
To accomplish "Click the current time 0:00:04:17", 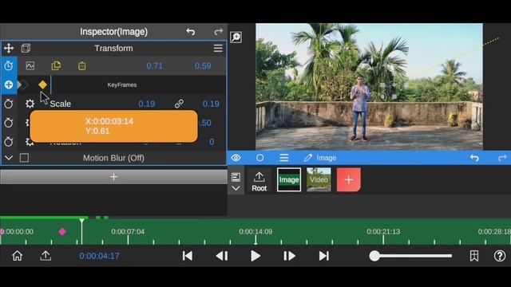I will (99, 256).
